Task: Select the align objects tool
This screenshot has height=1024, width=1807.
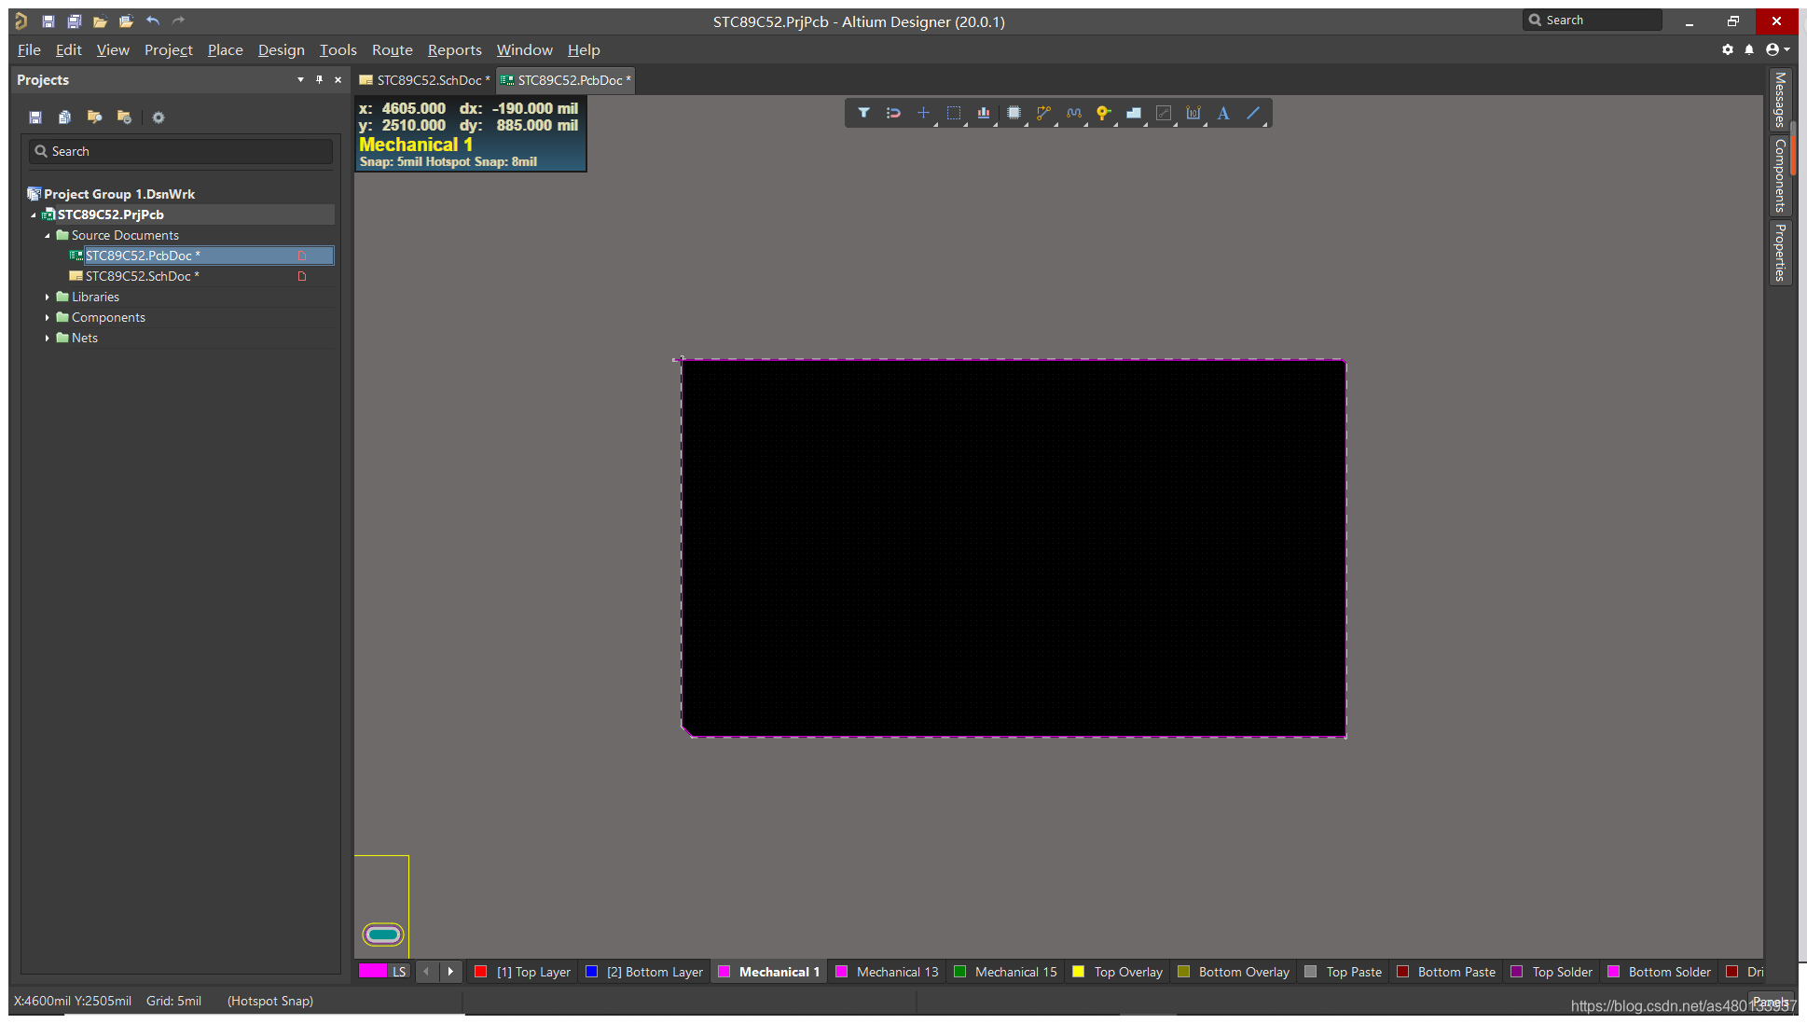Action: point(984,113)
